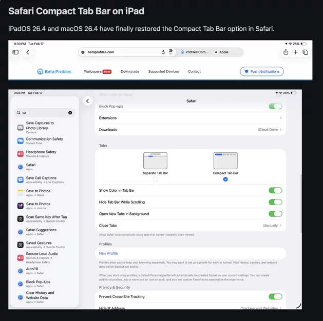Go back from Safari settings page
Screen dimensions: 323x321
coord(87,101)
